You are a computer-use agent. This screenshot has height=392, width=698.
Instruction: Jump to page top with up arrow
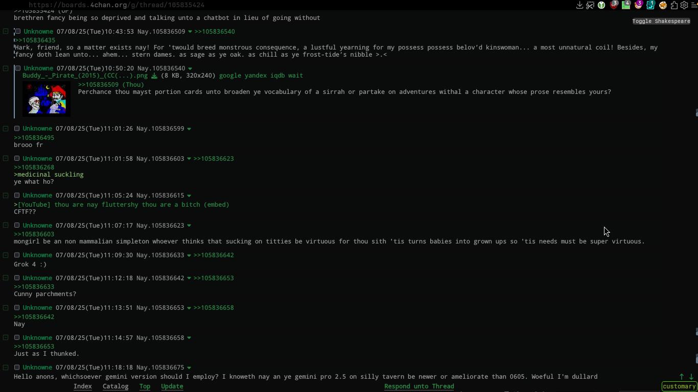[681, 377]
